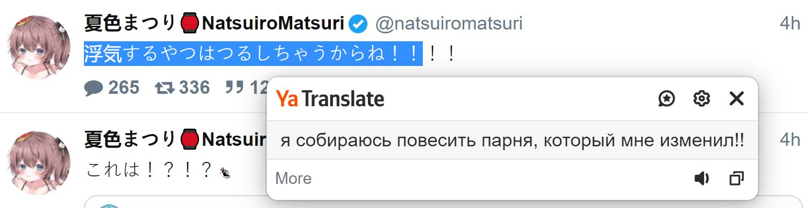This screenshot has width=808, height=208.
Task: Click the Russian translated text
Action: pyautogui.click(x=512, y=140)
